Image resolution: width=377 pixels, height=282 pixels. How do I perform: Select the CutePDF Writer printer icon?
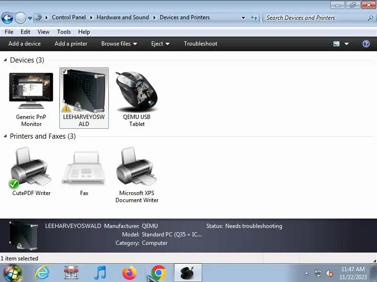click(31, 167)
